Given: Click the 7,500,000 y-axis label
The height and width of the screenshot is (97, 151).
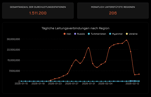Looking at the screenshot, I should (x=14, y=71).
